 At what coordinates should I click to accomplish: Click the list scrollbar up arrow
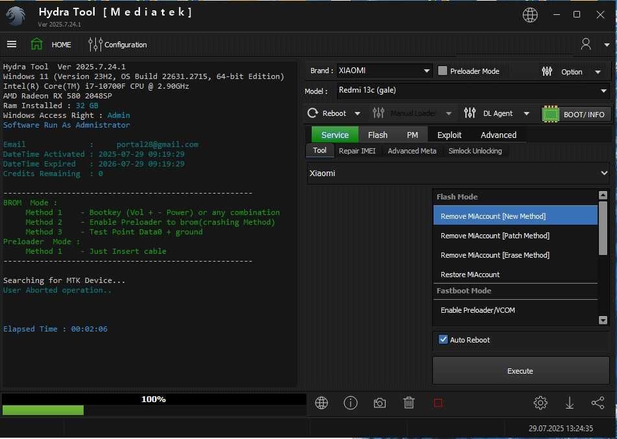click(x=603, y=195)
